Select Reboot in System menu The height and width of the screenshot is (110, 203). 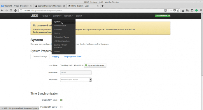point(64,52)
